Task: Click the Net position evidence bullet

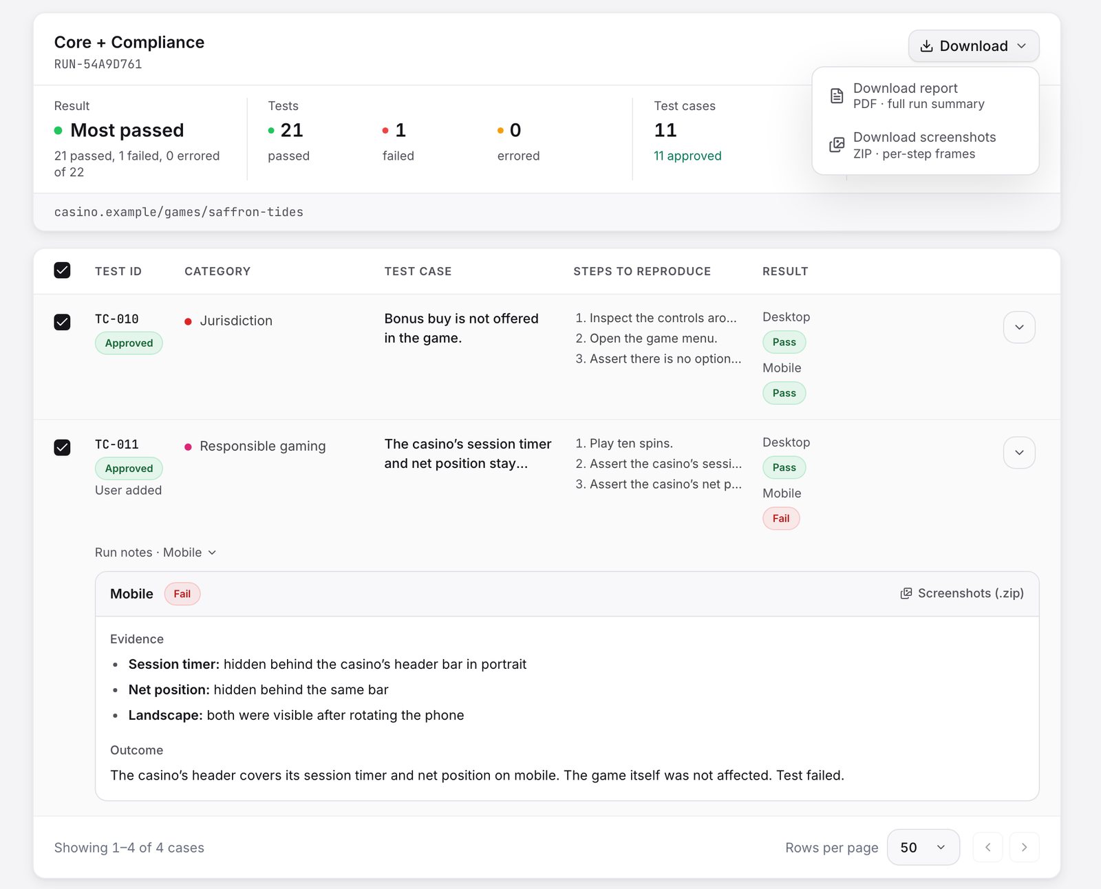Action: 259,689
